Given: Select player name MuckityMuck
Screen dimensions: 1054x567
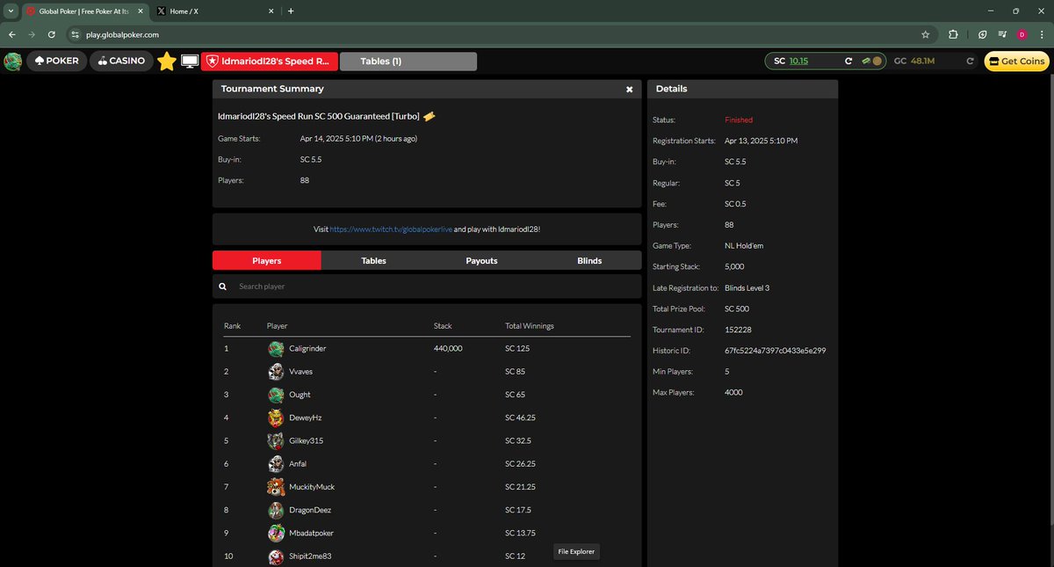Looking at the screenshot, I should (312, 487).
